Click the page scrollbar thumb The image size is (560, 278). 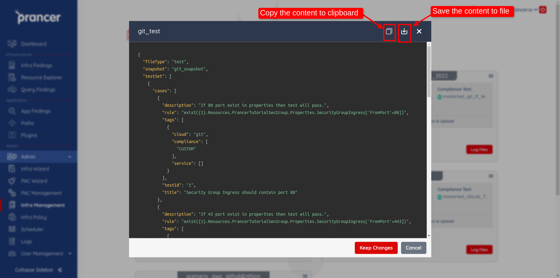[x=558, y=100]
